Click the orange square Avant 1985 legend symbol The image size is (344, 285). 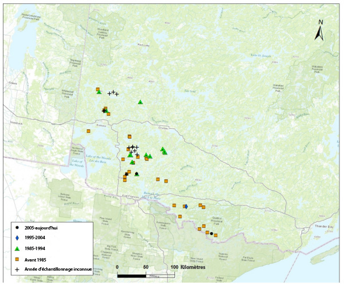[x=18, y=259]
